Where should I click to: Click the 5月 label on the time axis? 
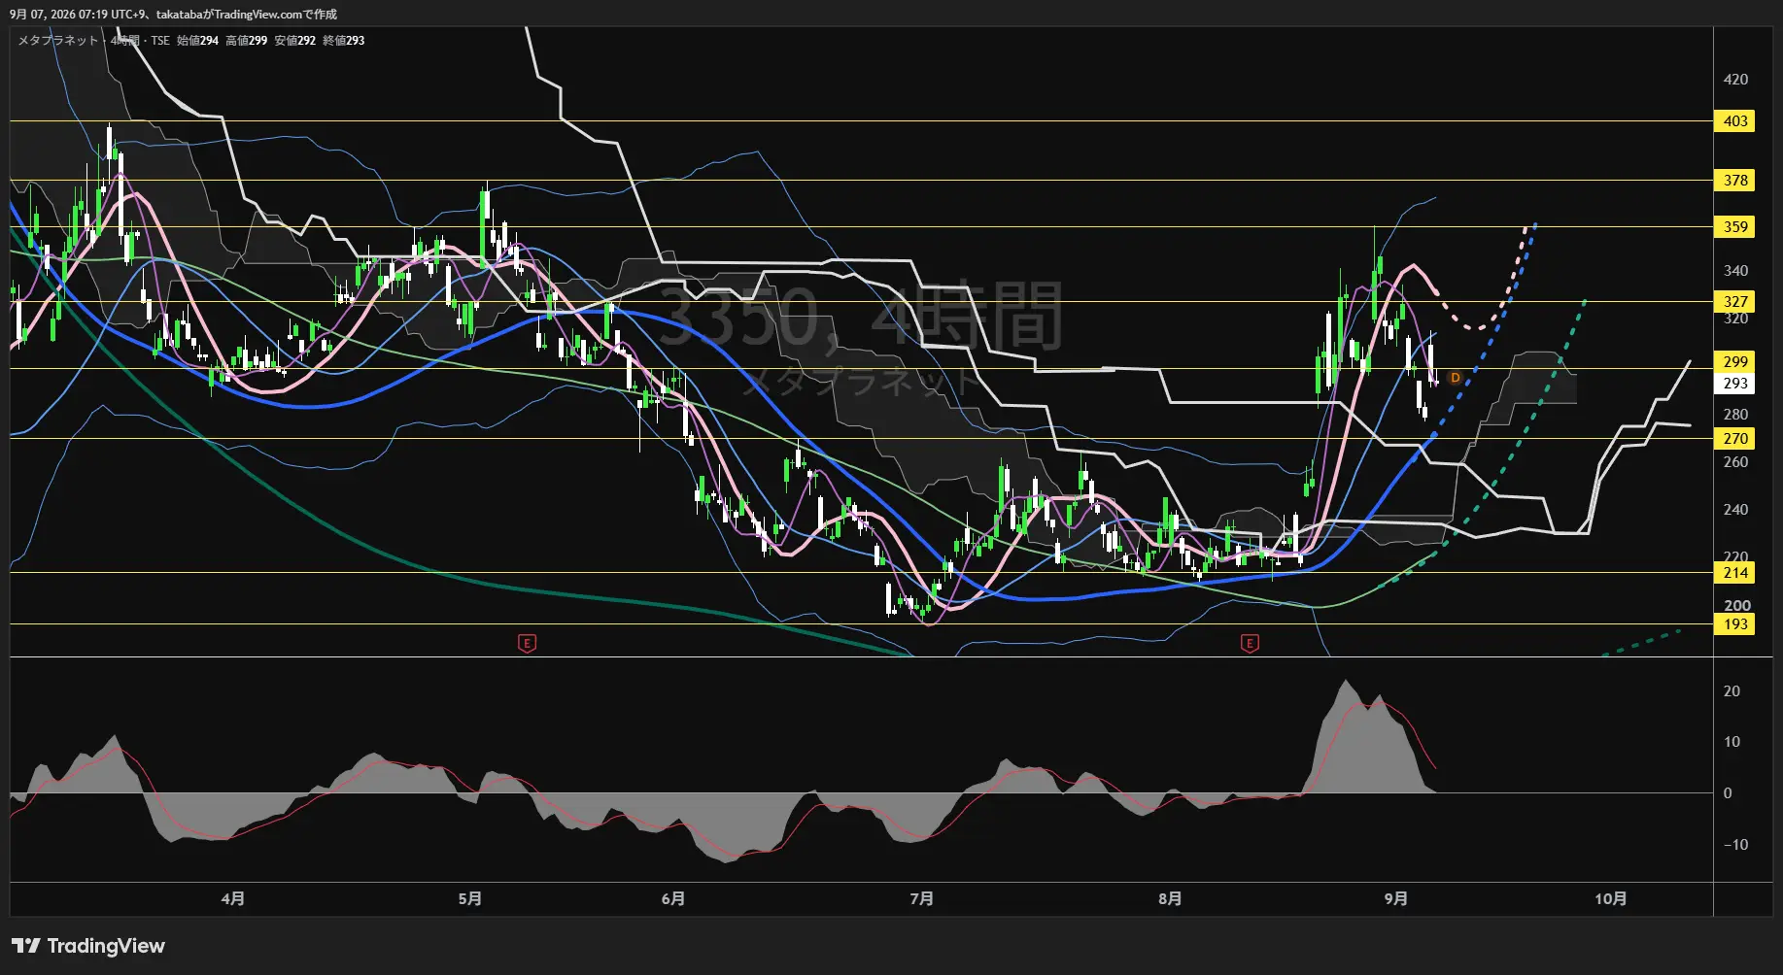click(470, 899)
